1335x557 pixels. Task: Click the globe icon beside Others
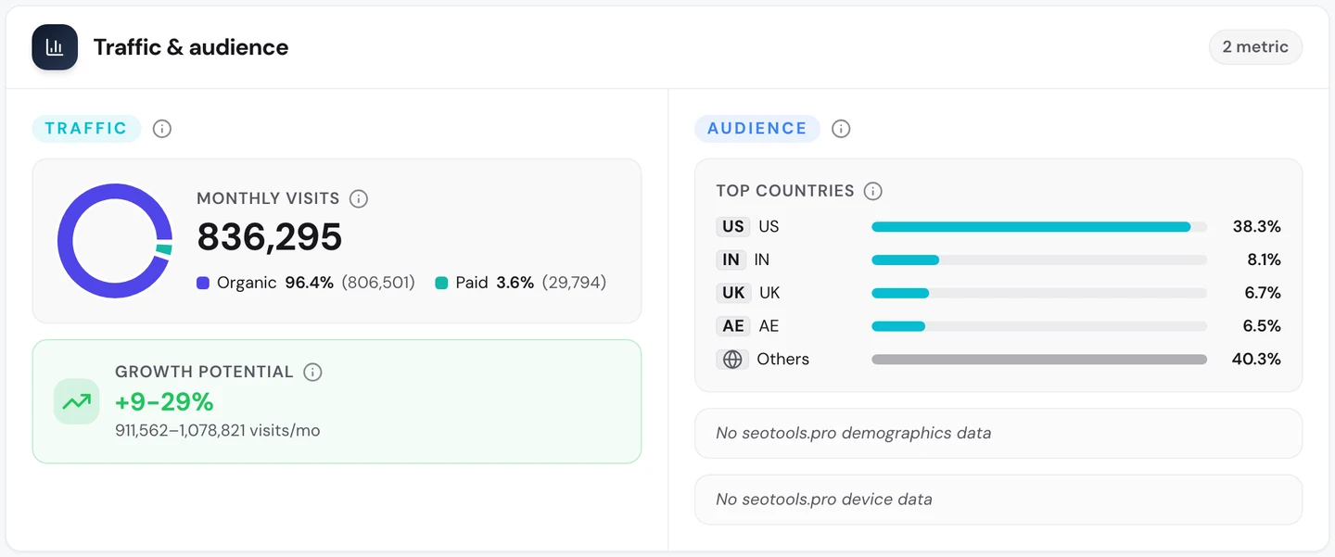732,359
